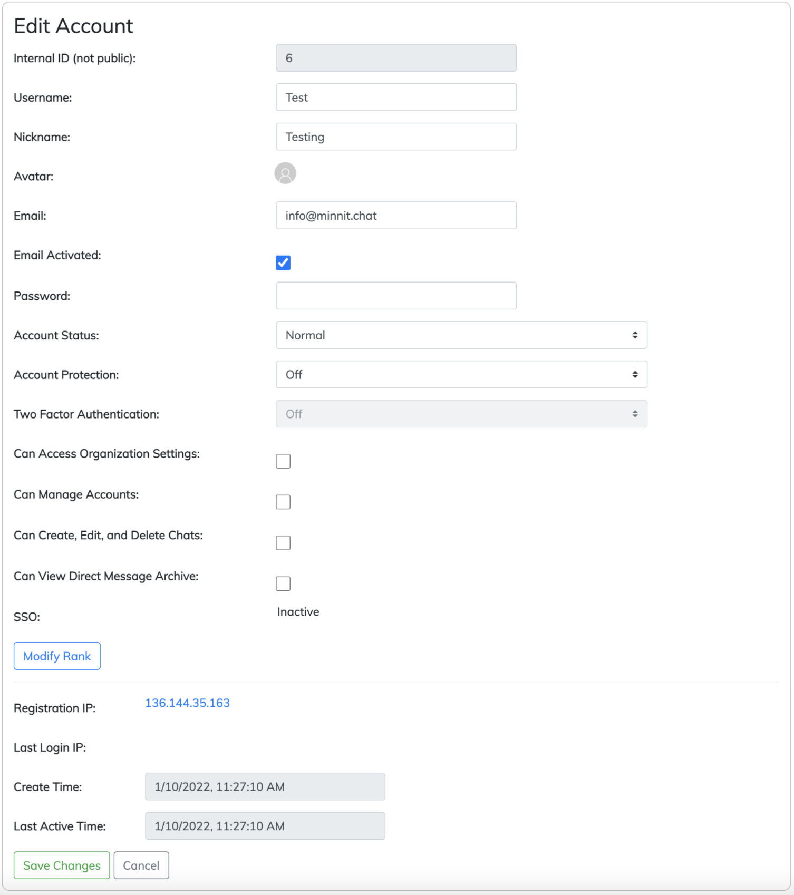
Task: Click the Save Changes button
Action: pos(62,865)
